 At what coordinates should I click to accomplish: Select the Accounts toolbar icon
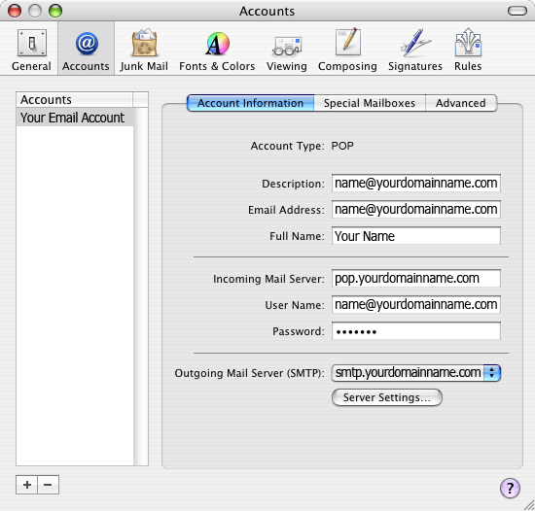(86, 51)
